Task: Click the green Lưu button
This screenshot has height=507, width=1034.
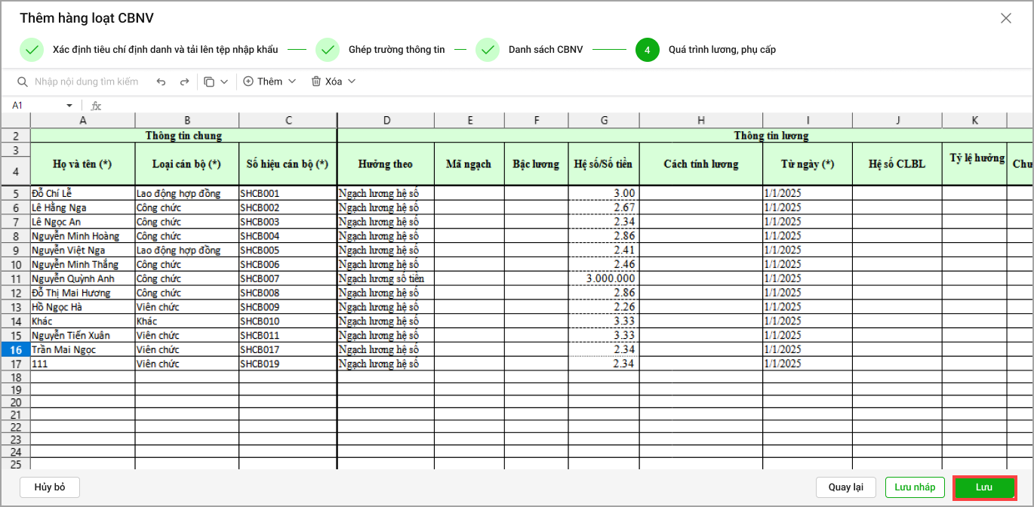Action: (x=984, y=487)
